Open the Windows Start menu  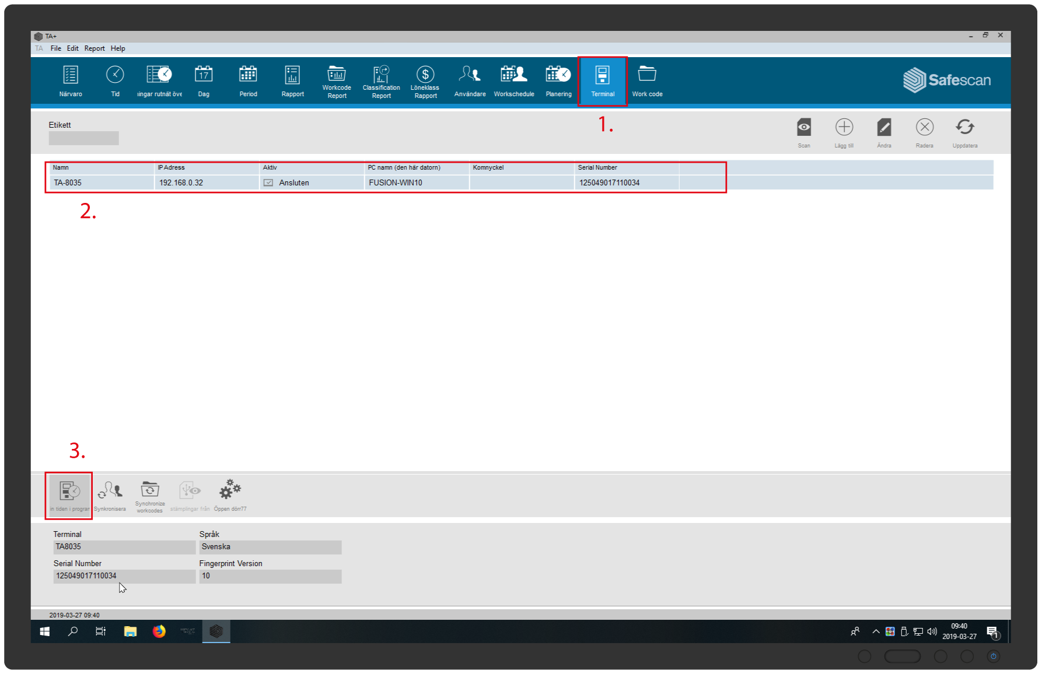pos(45,631)
